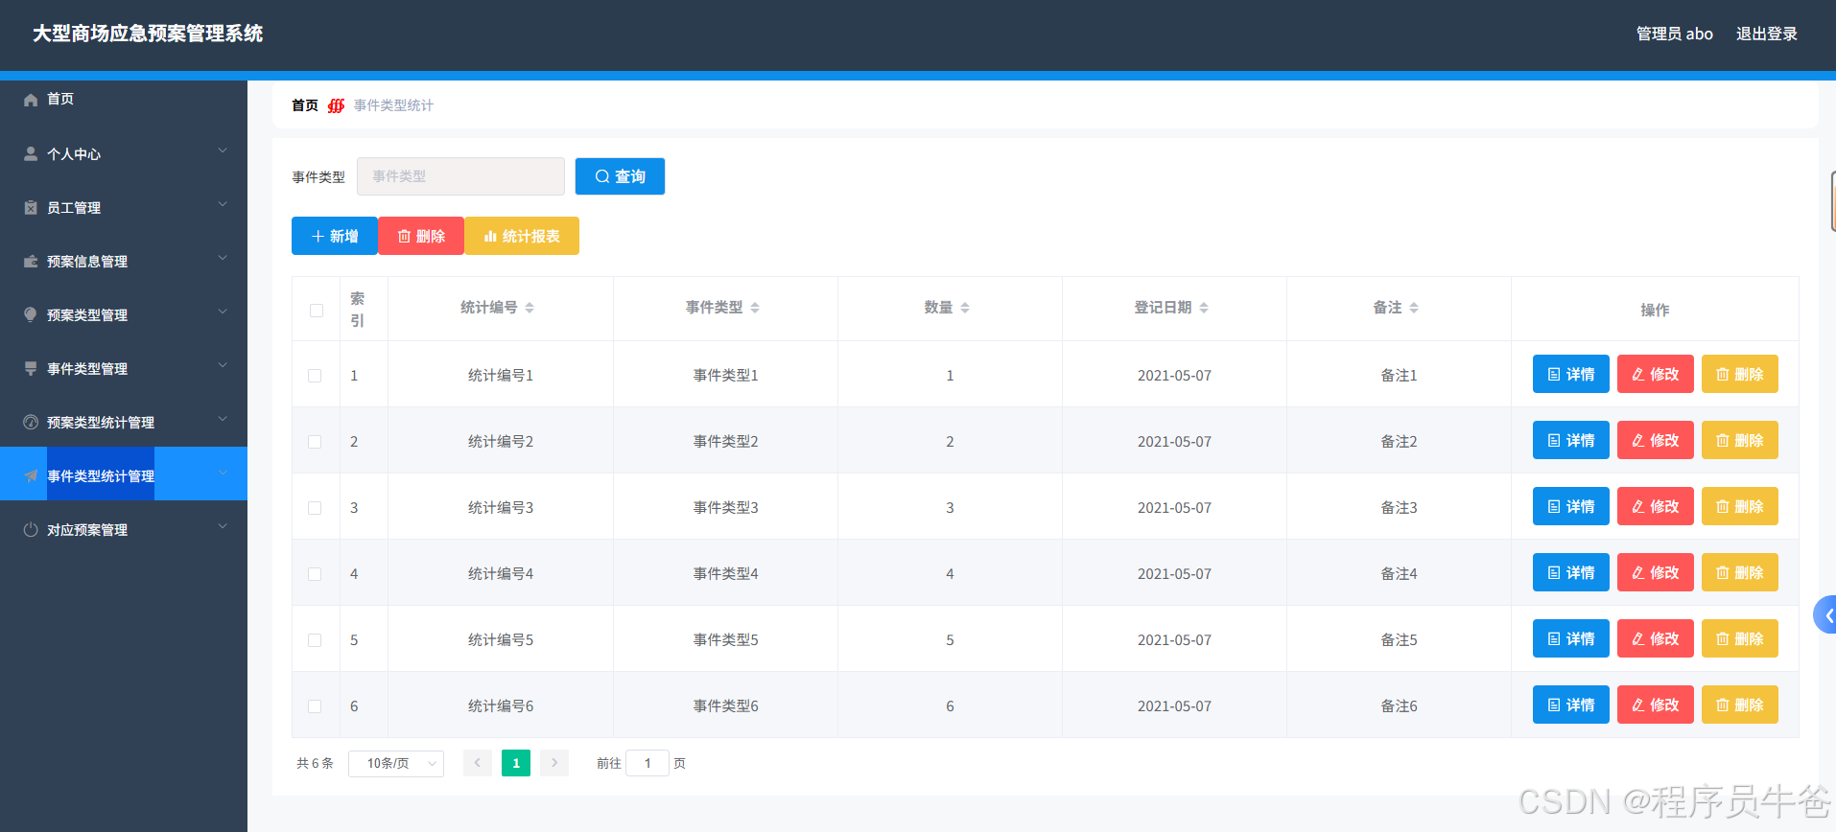This screenshot has width=1836, height=832.
Task: Expand the 事件类型管理 menu chevron
Action: tap(223, 365)
